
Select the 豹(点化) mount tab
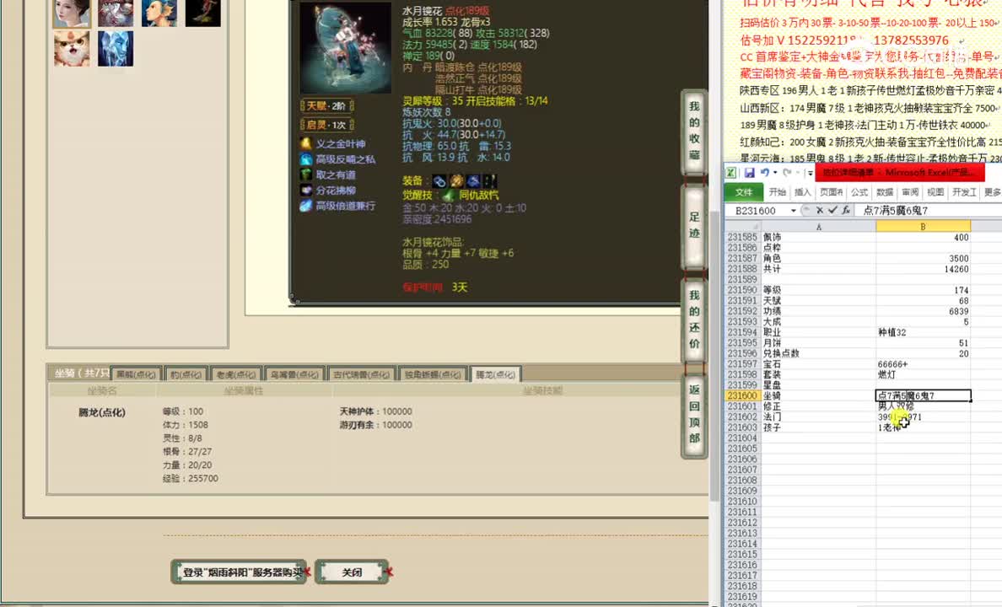186,374
